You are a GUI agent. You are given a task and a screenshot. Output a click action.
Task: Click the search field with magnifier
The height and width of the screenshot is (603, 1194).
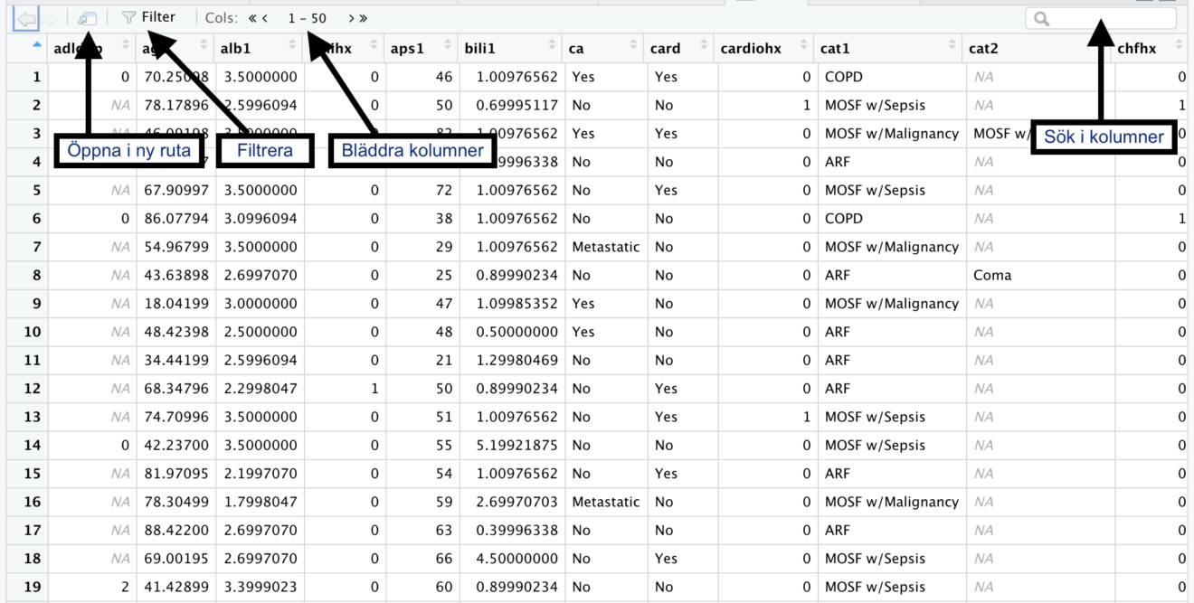click(x=1101, y=18)
